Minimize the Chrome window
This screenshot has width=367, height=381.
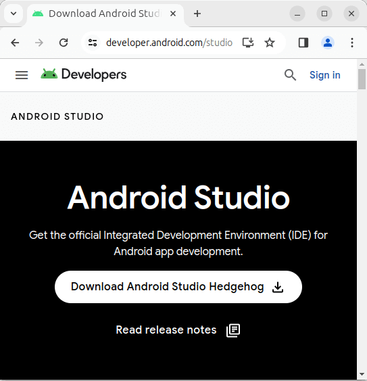pyautogui.click(x=297, y=14)
